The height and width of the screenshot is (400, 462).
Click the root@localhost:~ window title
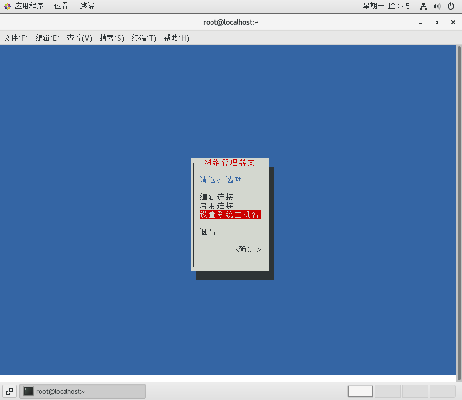(231, 22)
